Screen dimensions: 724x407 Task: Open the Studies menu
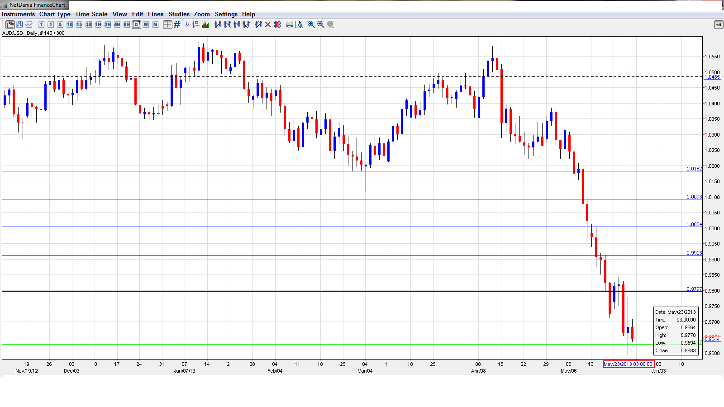[x=179, y=14]
